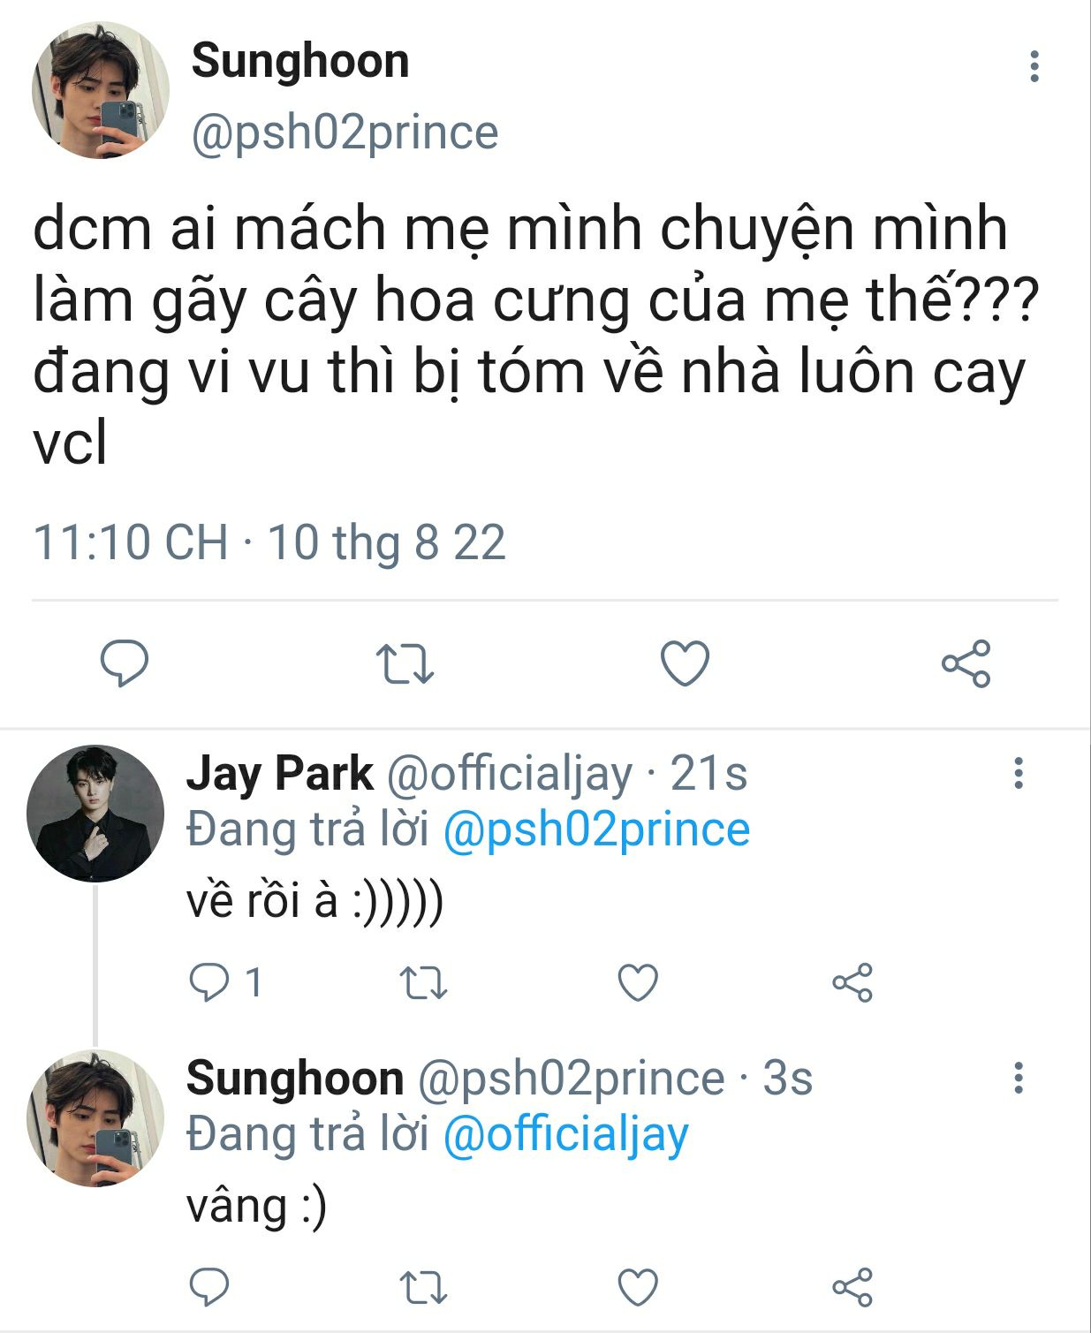Like Jay Park's reply
The width and height of the screenshot is (1091, 1333).
tap(638, 983)
